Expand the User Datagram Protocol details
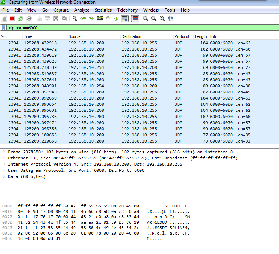The width and height of the screenshot is (279, 254). click(4, 170)
